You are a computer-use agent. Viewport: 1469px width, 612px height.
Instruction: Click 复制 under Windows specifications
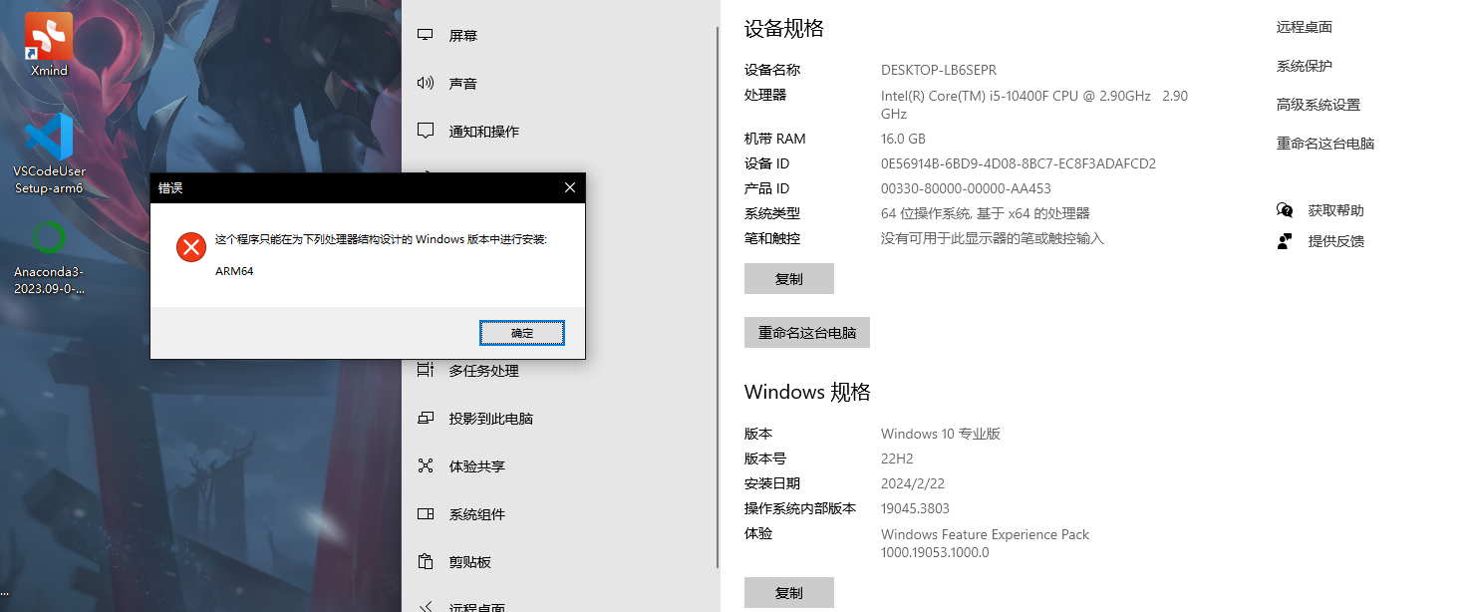click(x=788, y=593)
